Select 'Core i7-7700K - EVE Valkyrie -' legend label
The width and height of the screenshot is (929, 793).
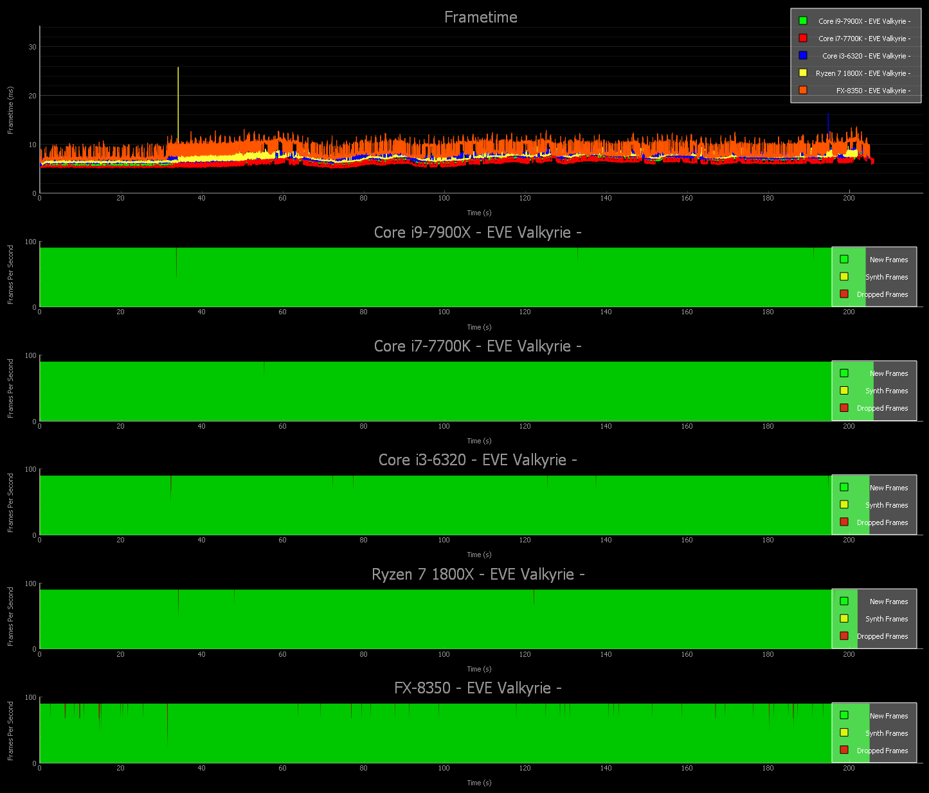[x=864, y=39]
